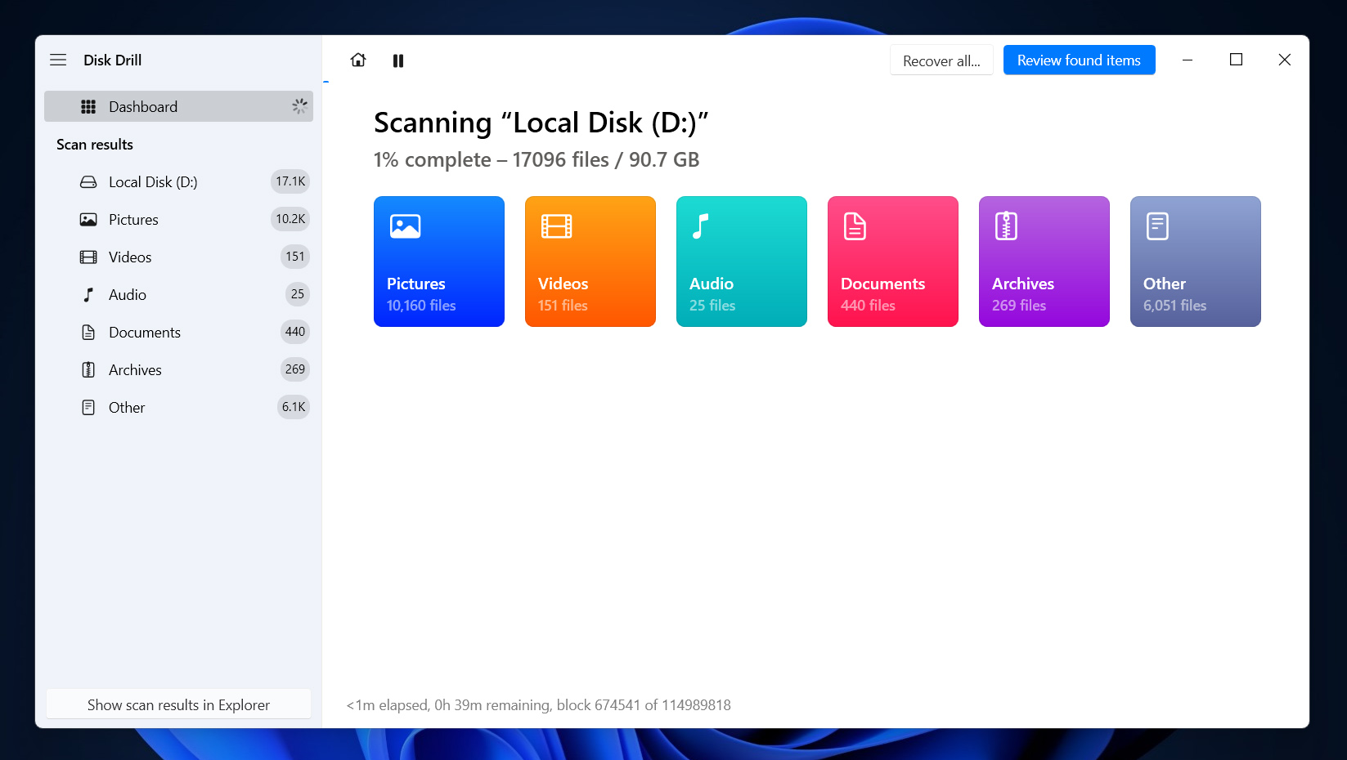Click the film strip icon on Videos card
Image resolution: width=1347 pixels, height=760 pixels.
click(556, 226)
